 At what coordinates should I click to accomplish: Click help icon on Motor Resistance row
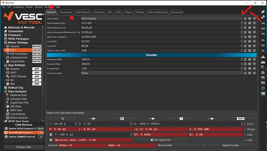(x=254, y=23)
